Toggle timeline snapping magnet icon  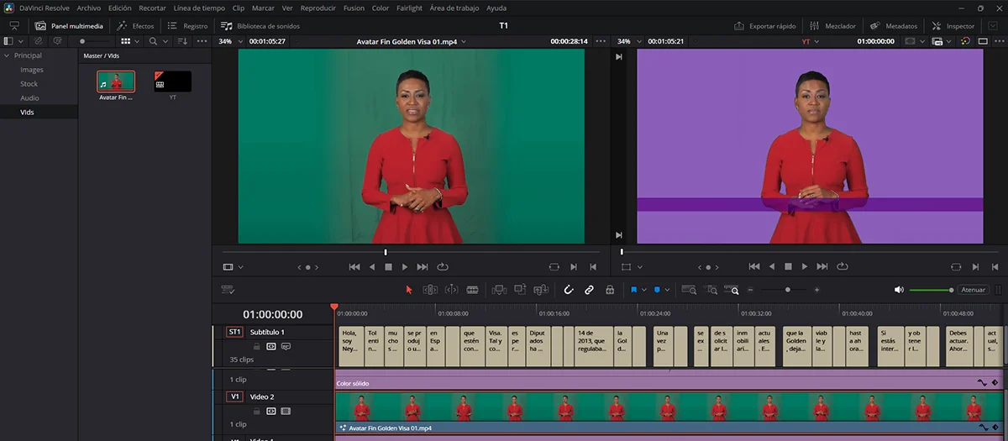click(x=568, y=290)
